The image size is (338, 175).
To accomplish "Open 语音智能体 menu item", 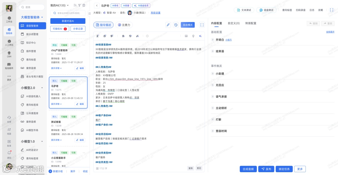I will tap(32, 26).
